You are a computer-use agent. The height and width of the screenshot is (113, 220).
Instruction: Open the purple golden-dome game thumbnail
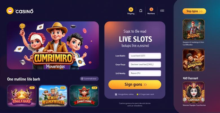click(22, 96)
